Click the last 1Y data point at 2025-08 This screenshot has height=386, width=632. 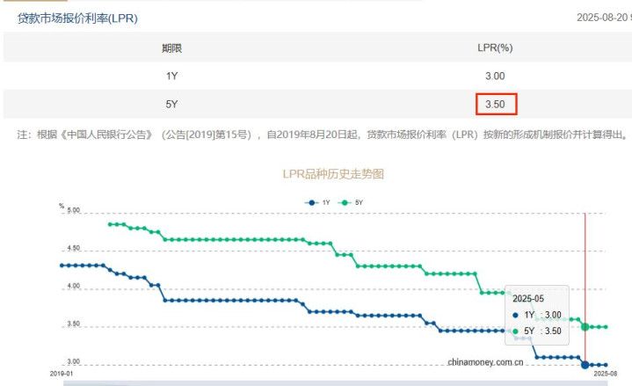pos(606,365)
